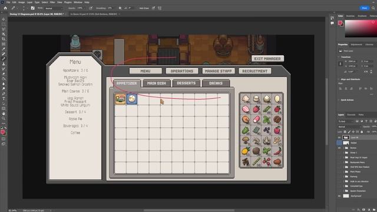Image resolution: width=377 pixels, height=212 pixels.
Task: Select the Brush tool in the toolbar
Action: pyautogui.click(x=4, y=59)
